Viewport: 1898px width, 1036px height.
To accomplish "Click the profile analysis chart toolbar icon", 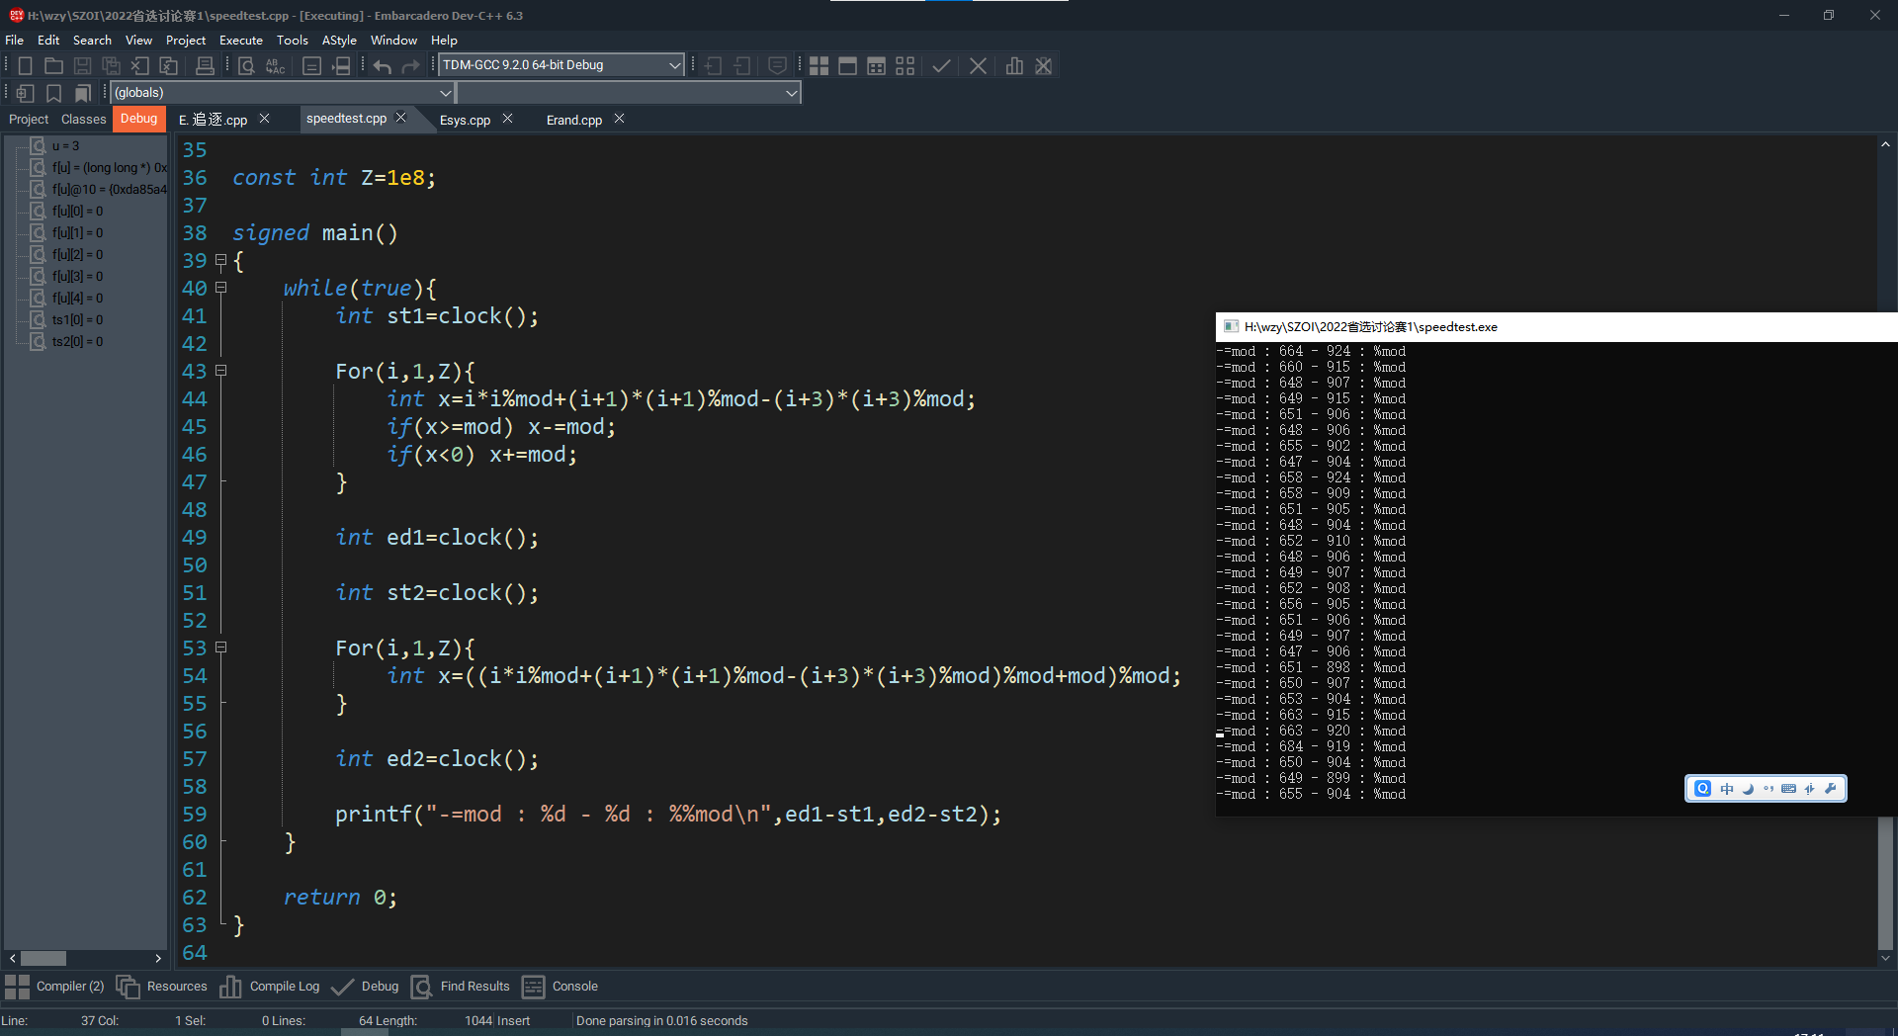I will pos(1014,66).
